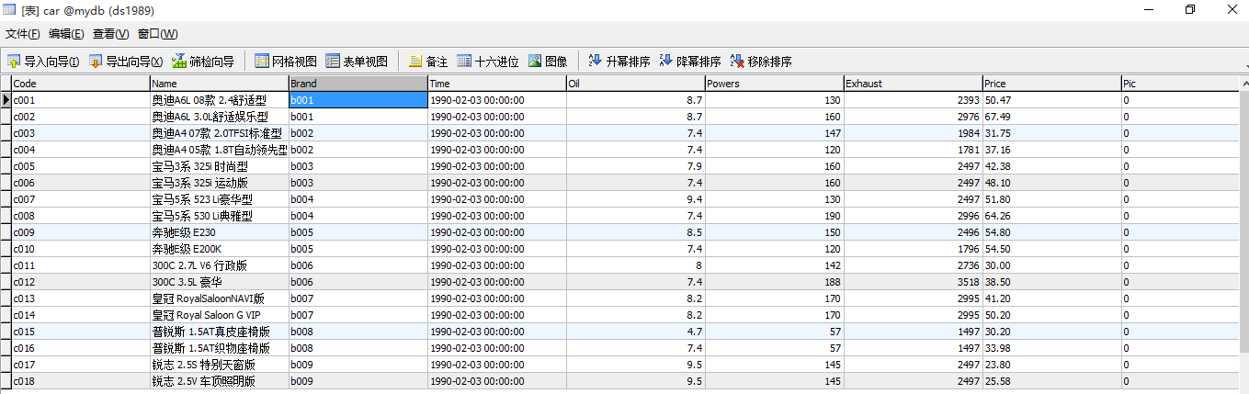
Task: Select Oil cell 9.4
Action: [x=636, y=199]
